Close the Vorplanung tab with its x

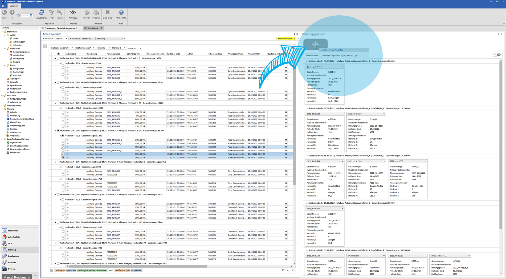click(x=101, y=28)
